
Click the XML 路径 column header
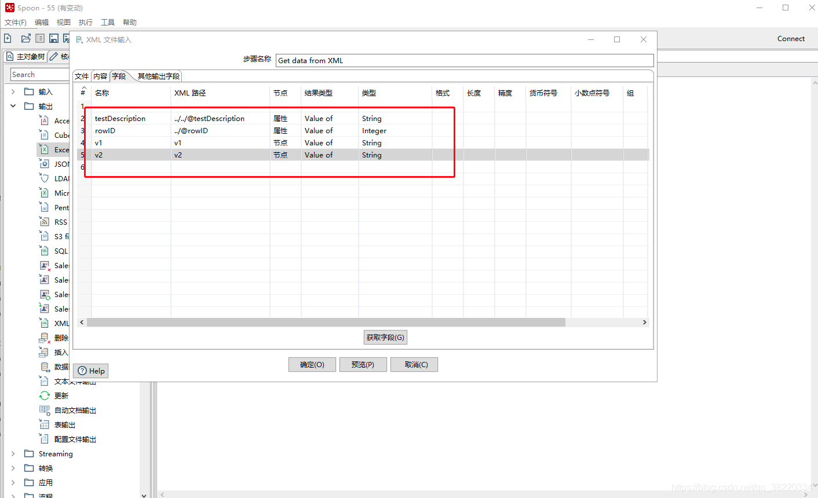220,93
